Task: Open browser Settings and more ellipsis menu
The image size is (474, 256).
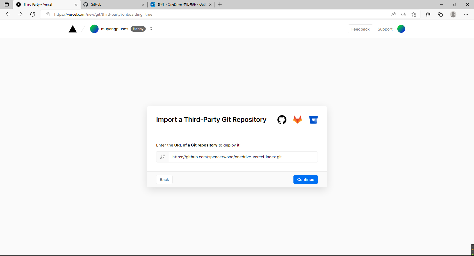Action: pyautogui.click(x=466, y=14)
